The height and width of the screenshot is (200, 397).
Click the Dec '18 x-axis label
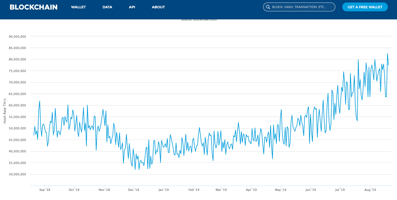click(133, 190)
